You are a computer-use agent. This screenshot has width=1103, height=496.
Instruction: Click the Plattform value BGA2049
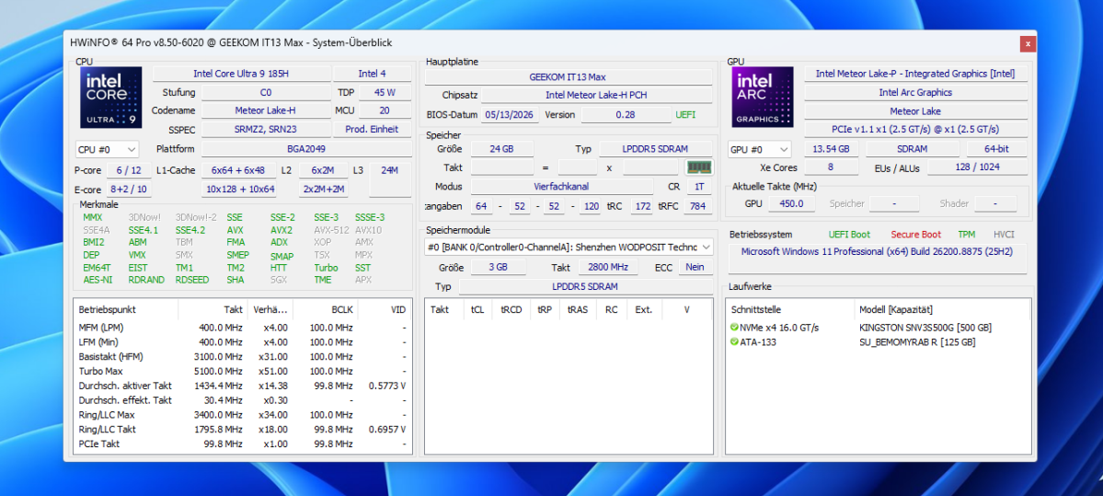pyautogui.click(x=306, y=149)
